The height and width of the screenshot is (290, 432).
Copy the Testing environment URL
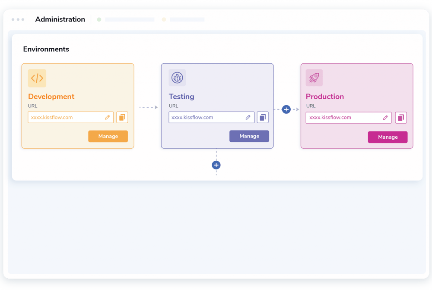click(x=263, y=117)
